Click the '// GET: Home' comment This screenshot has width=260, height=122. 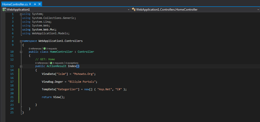coord(45,59)
